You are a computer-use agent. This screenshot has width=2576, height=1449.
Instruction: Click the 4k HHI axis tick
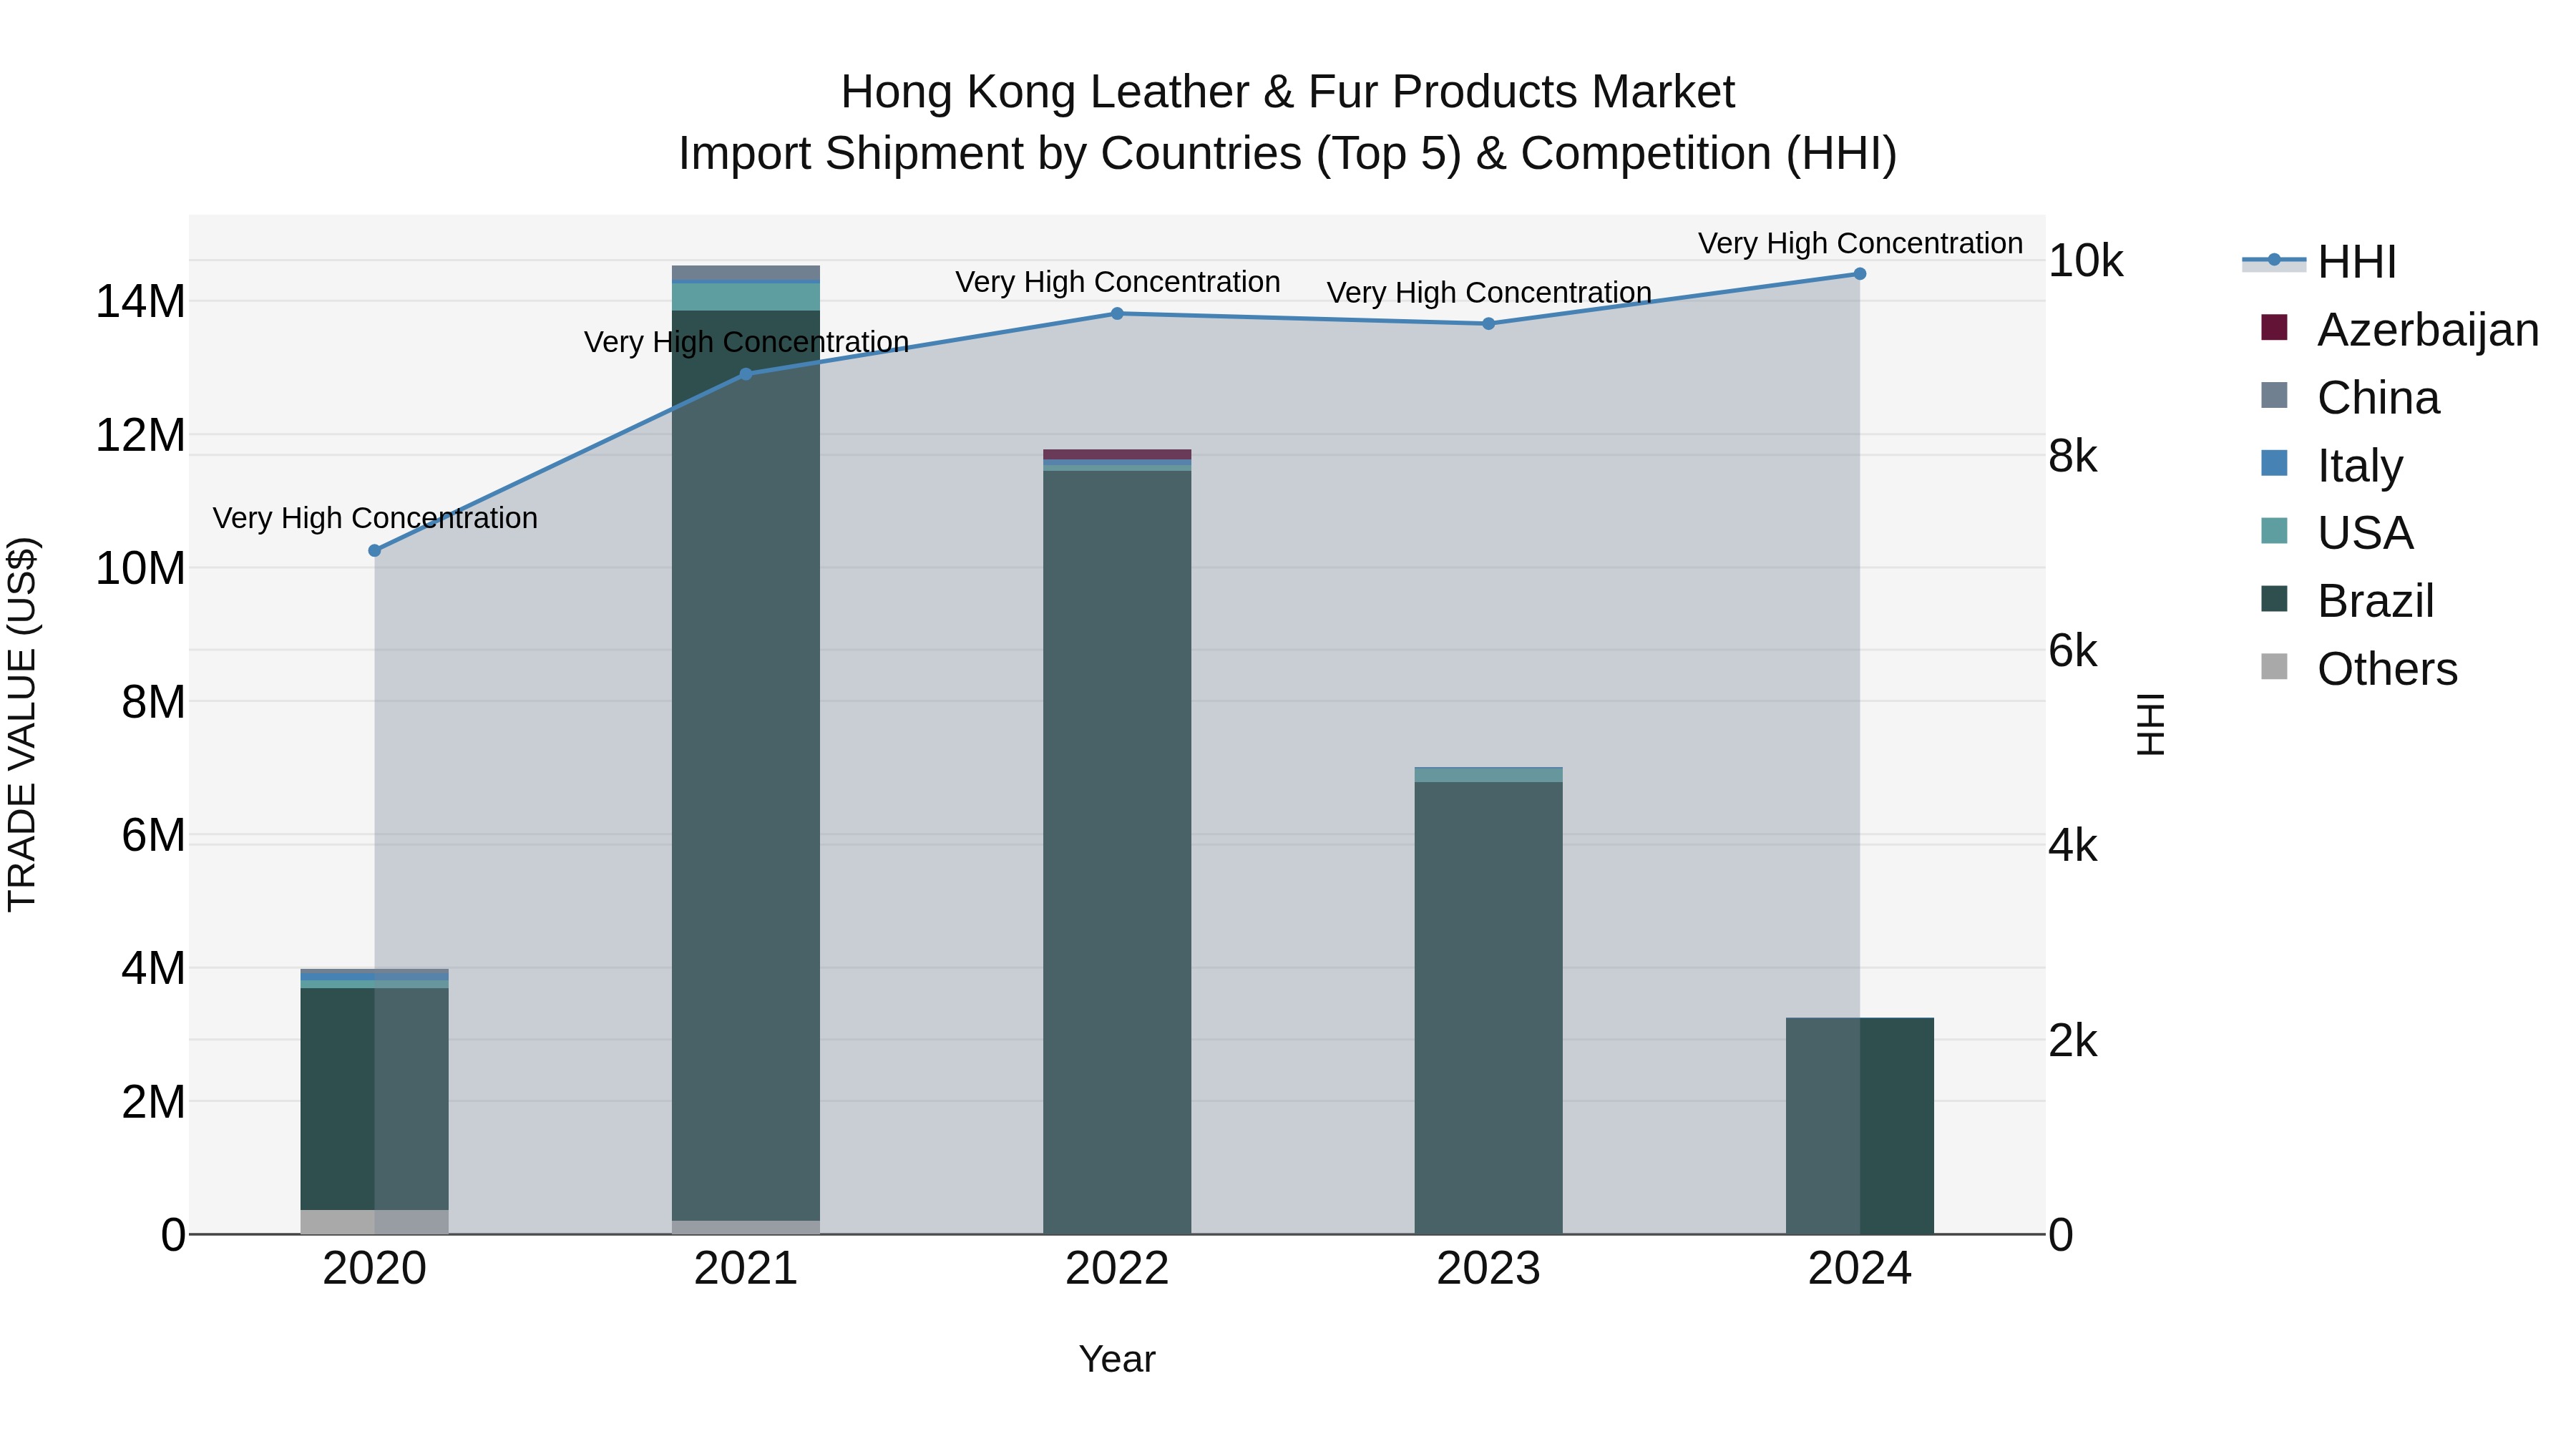2072,846
